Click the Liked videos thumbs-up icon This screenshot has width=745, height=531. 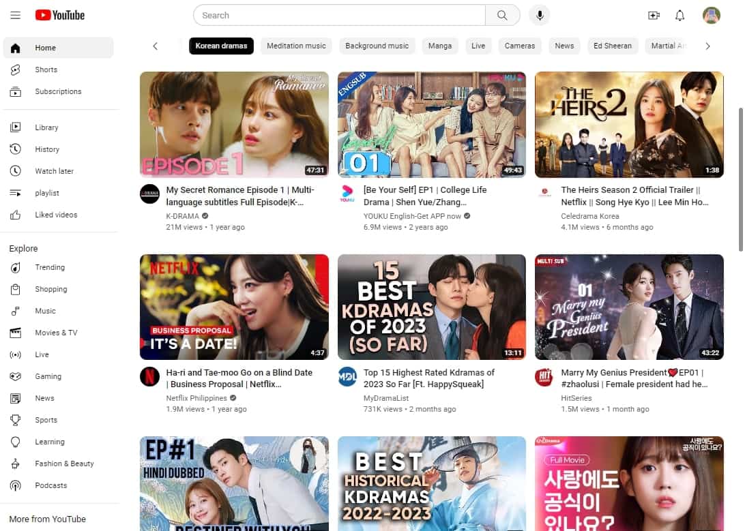tap(15, 215)
